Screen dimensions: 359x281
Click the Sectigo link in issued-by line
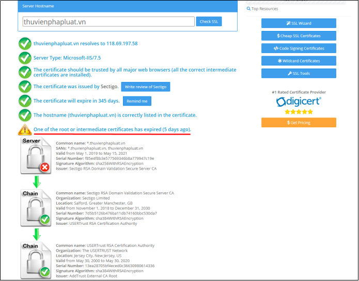click(110, 87)
